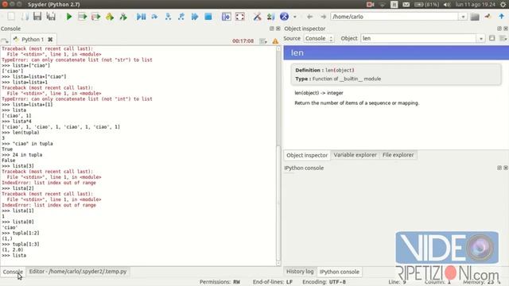509x286 pixels.
Task: Click the /home/carlo working directory field
Action: pyautogui.click(x=394, y=17)
